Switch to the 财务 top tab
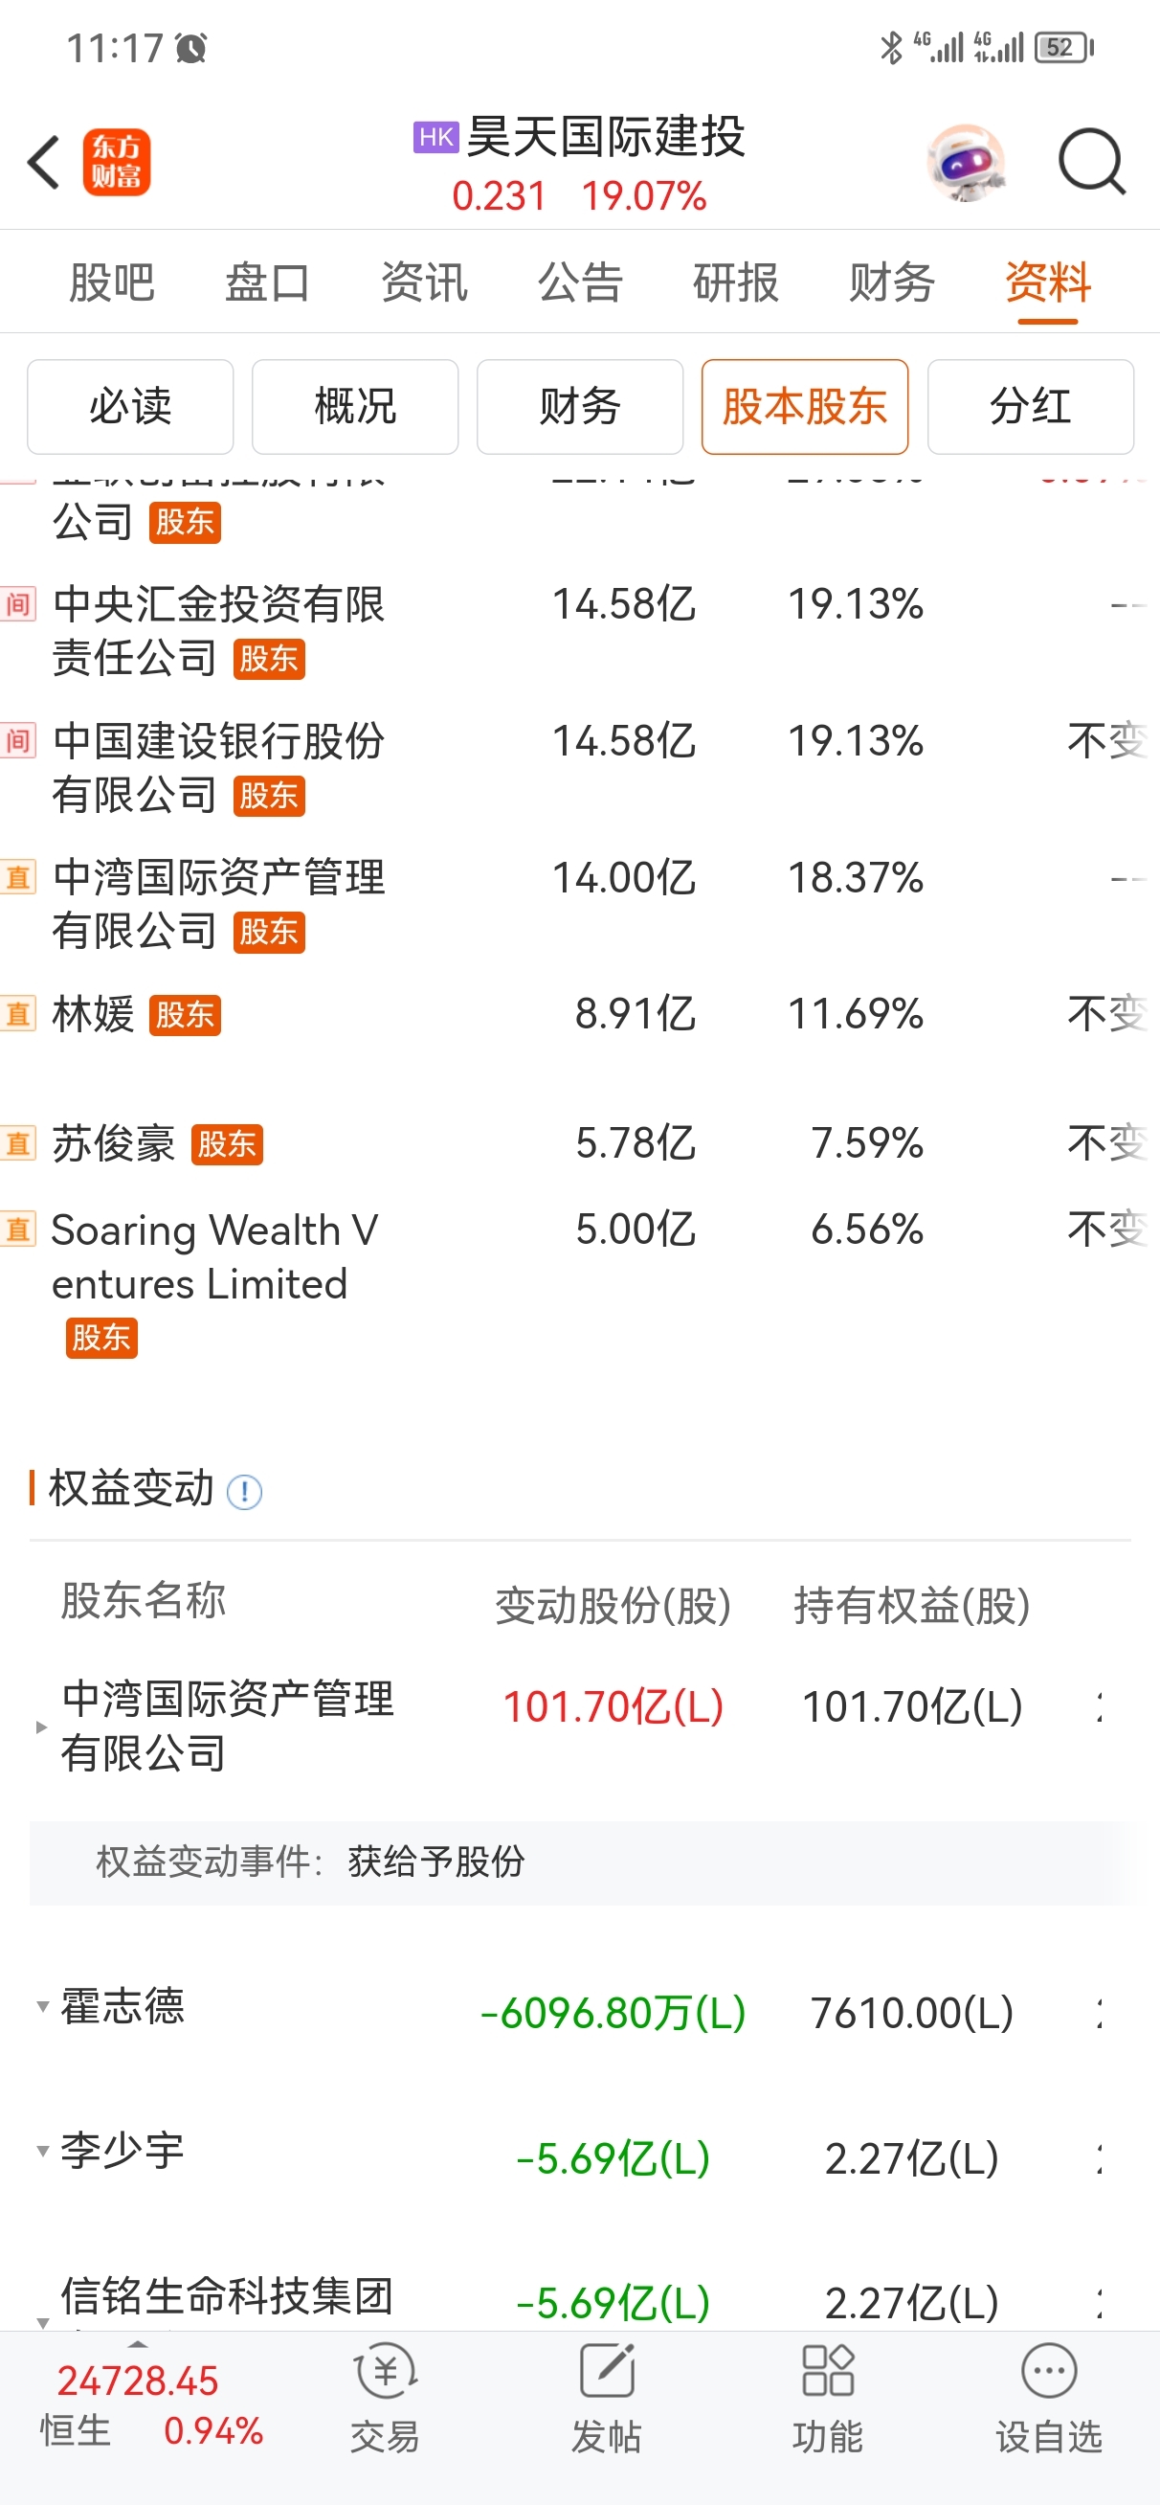 coord(892,283)
